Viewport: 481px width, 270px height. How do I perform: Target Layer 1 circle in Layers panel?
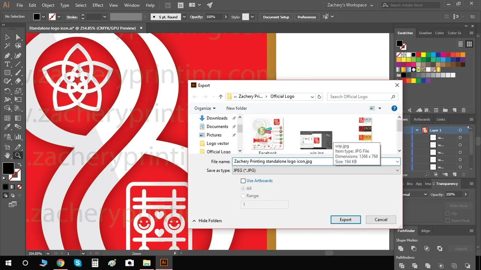tap(460, 130)
